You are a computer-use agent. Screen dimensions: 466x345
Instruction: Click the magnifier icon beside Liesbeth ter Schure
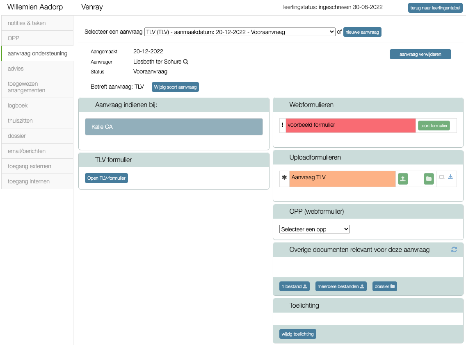pyautogui.click(x=186, y=62)
